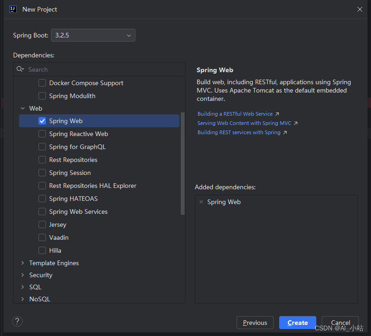371x336 pixels.
Task: Click arrow icon beside Building a RESTful Web Service
Action: point(277,114)
